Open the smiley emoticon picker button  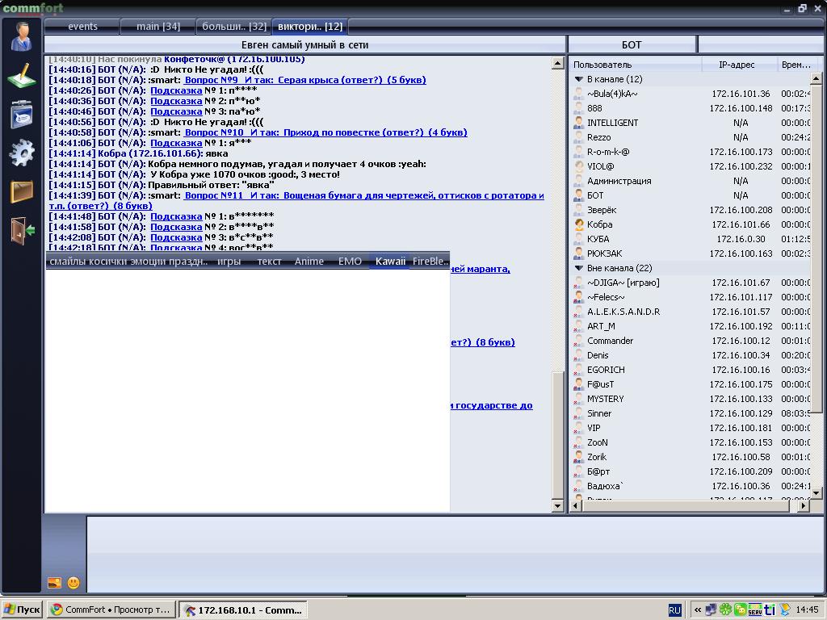pos(73,582)
